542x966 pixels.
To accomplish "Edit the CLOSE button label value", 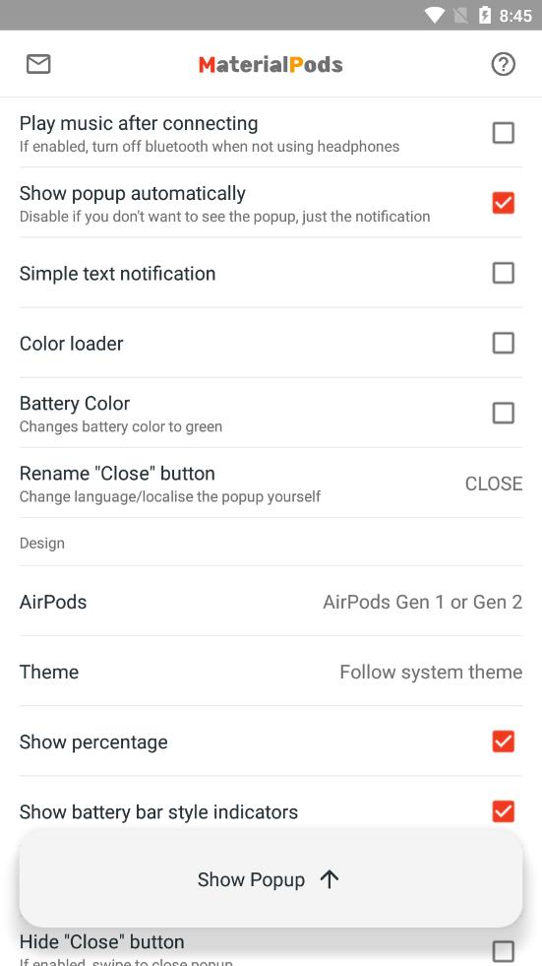I will tap(494, 483).
